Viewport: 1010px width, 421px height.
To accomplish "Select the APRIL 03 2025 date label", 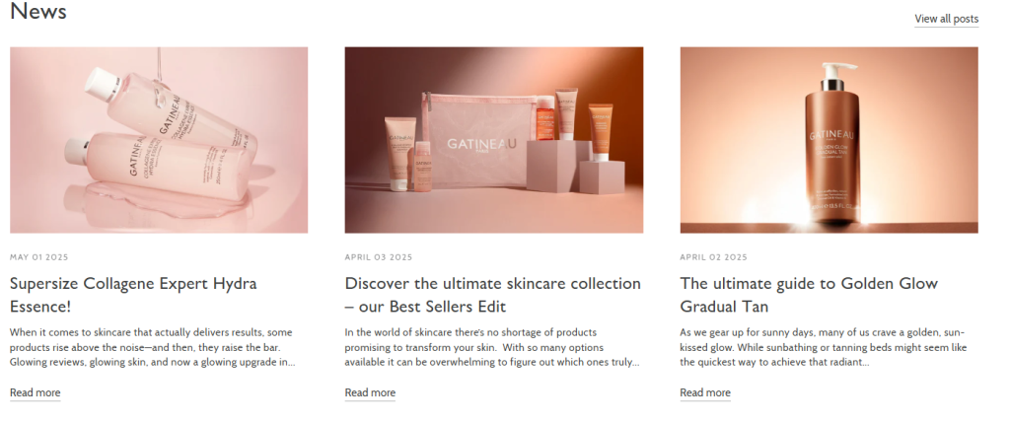I will tap(378, 257).
